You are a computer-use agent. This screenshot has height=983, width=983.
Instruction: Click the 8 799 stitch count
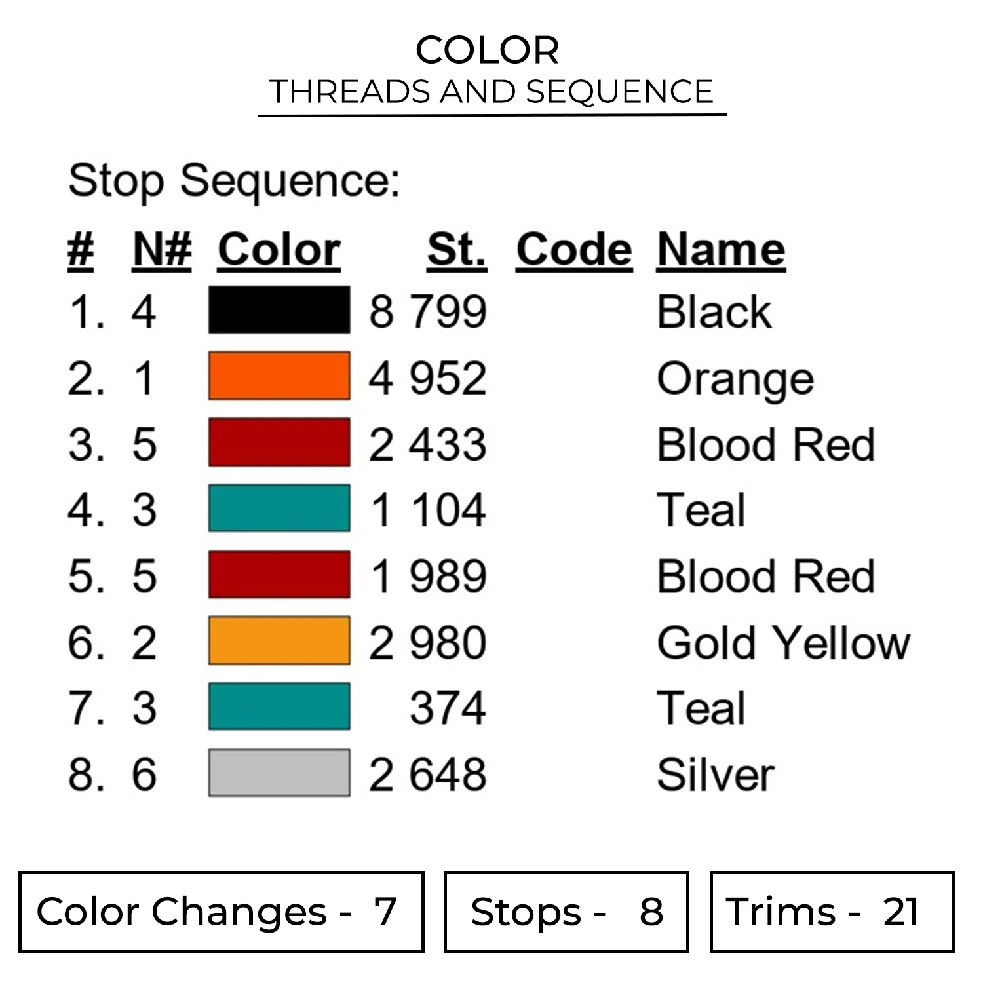(427, 311)
